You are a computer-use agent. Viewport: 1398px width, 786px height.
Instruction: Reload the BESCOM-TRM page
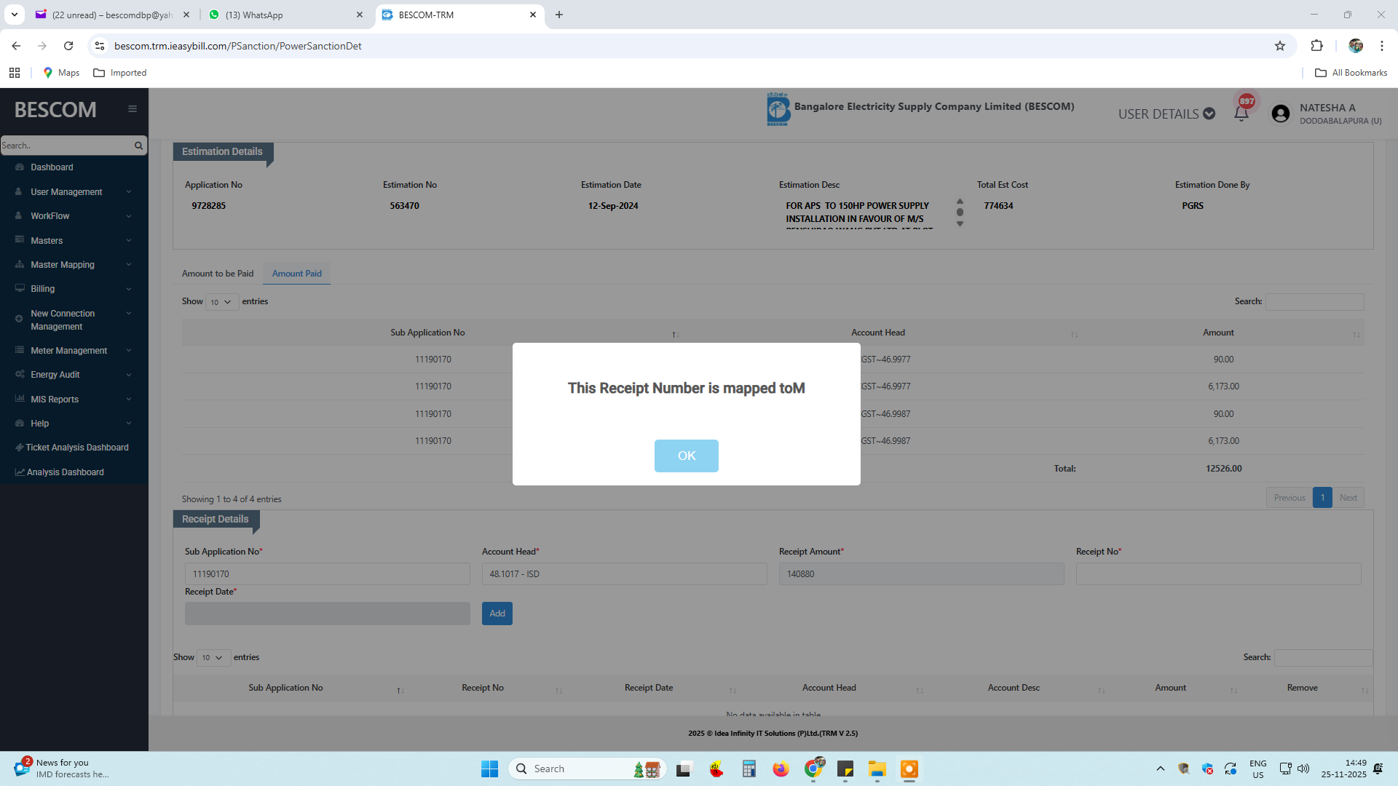point(68,46)
